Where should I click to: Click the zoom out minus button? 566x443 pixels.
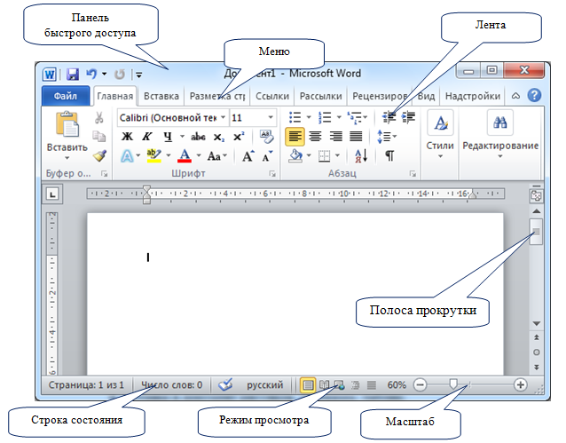coord(420,384)
